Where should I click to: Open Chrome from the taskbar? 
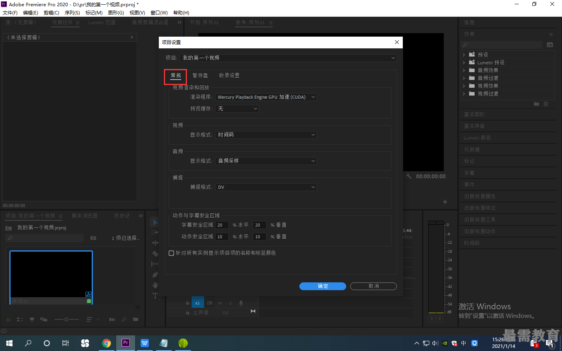tap(107, 343)
